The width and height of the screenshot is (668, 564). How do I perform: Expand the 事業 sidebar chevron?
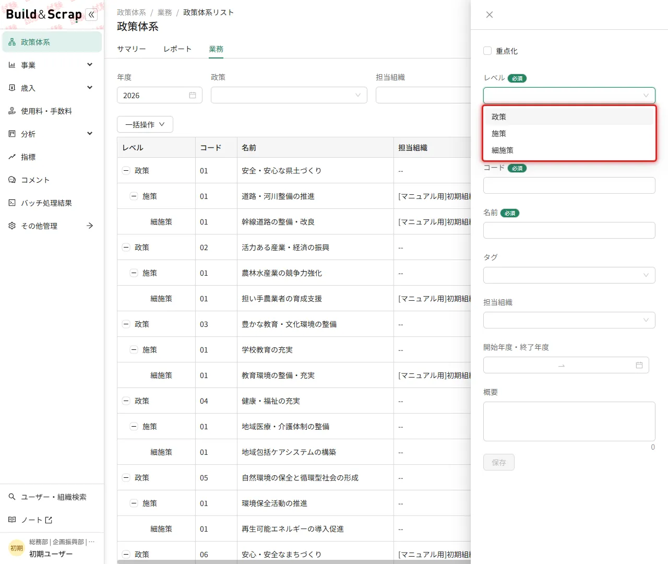click(x=90, y=65)
